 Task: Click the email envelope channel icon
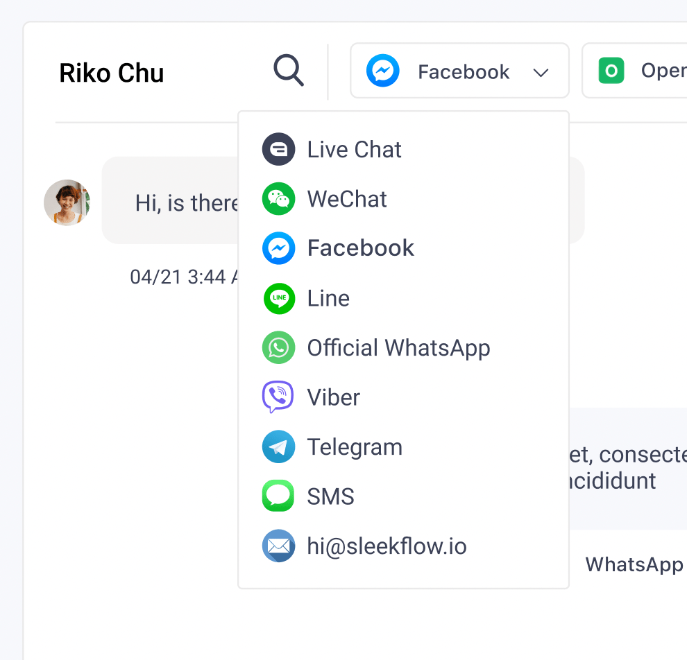tap(279, 546)
